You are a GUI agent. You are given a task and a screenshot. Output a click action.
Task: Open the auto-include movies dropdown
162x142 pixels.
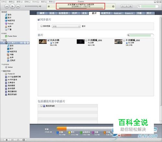pyautogui.click(x=66, y=26)
